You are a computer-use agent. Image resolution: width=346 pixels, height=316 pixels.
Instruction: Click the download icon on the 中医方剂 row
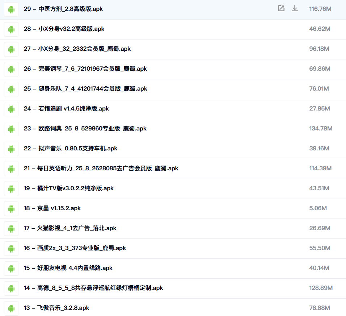coord(295,8)
